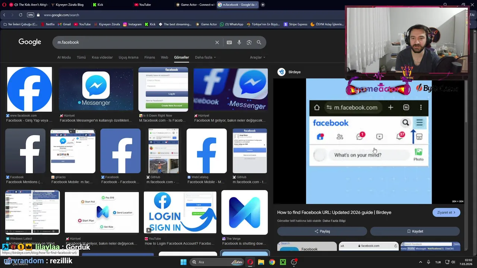
Task: Switch to the Game Actor tab
Action: coord(195,5)
